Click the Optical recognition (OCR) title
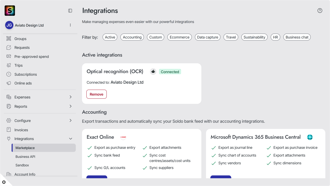The image size is (330, 186). coord(115,72)
